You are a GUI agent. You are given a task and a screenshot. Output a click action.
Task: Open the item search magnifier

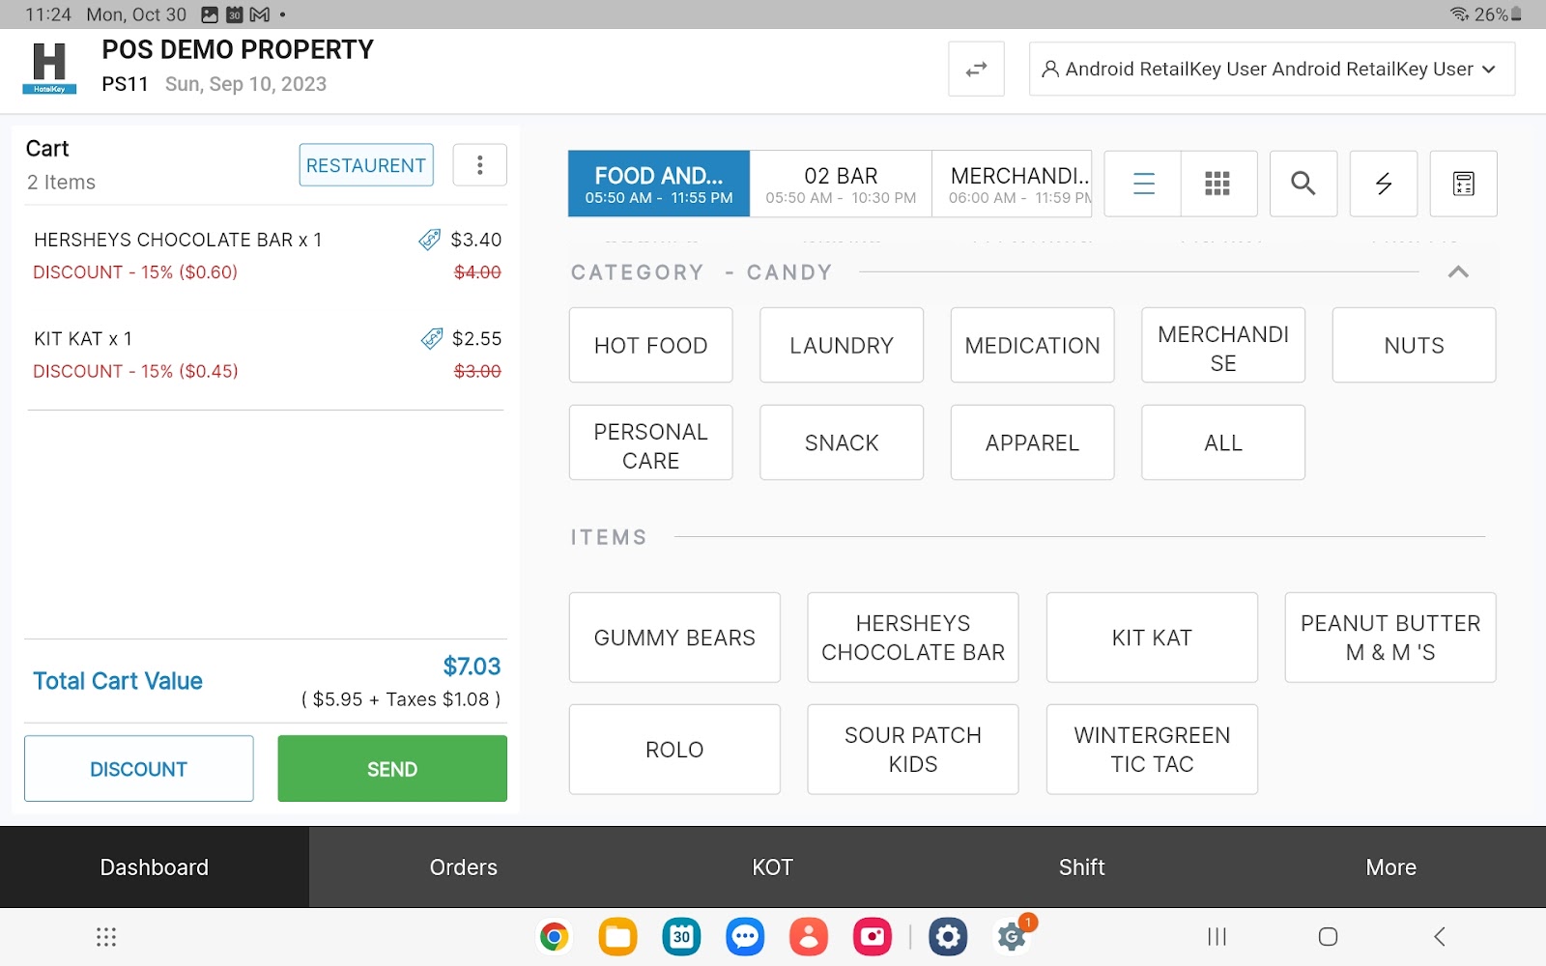click(1303, 184)
